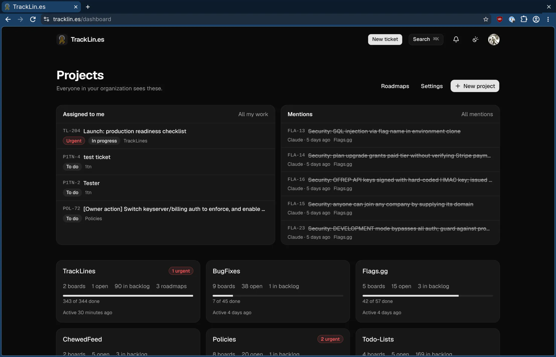Image resolution: width=556 pixels, height=357 pixels.
Task: Open All my work link
Action: [253, 114]
